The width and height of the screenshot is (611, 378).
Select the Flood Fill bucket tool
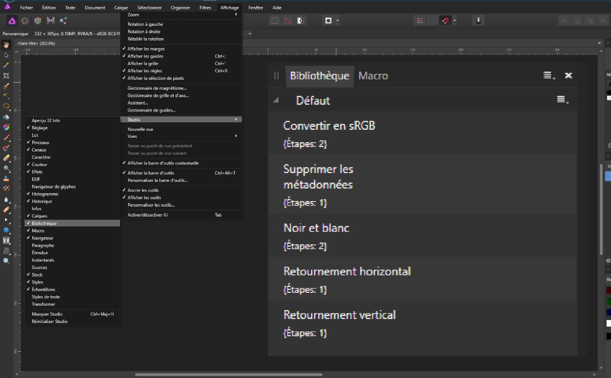[6, 117]
